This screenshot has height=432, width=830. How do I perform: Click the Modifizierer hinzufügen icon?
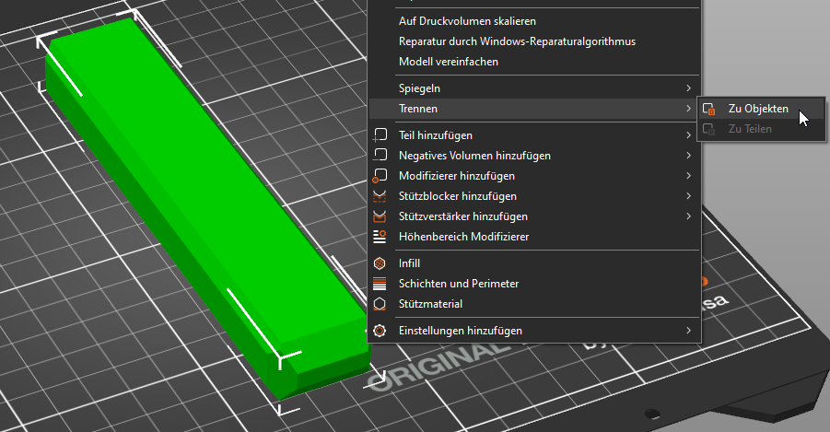(x=380, y=176)
